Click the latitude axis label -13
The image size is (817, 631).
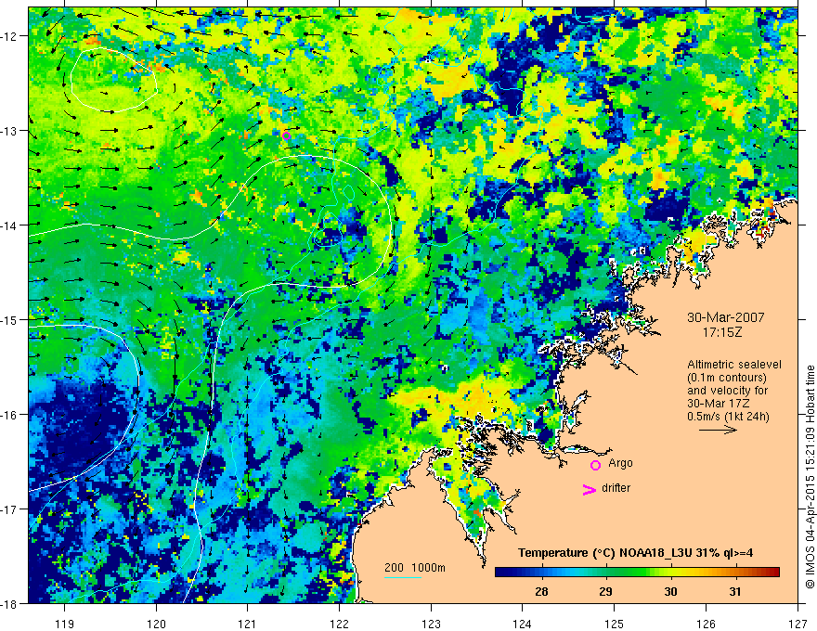[9, 131]
